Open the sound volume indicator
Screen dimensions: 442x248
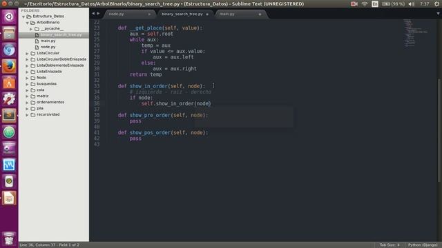412,4
